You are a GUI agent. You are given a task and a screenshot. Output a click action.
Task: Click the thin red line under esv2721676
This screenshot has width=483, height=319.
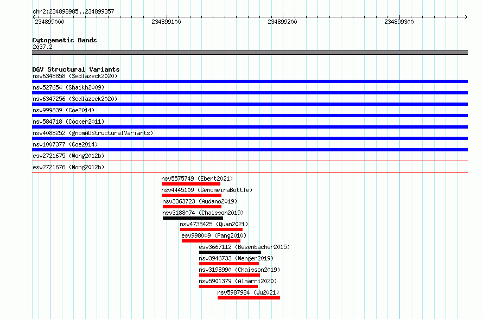250,172
